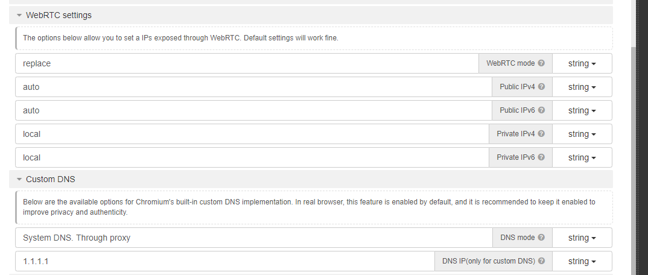The image size is (648, 275).
Task: Click help icon beside Private IPv4
Action: click(x=541, y=134)
